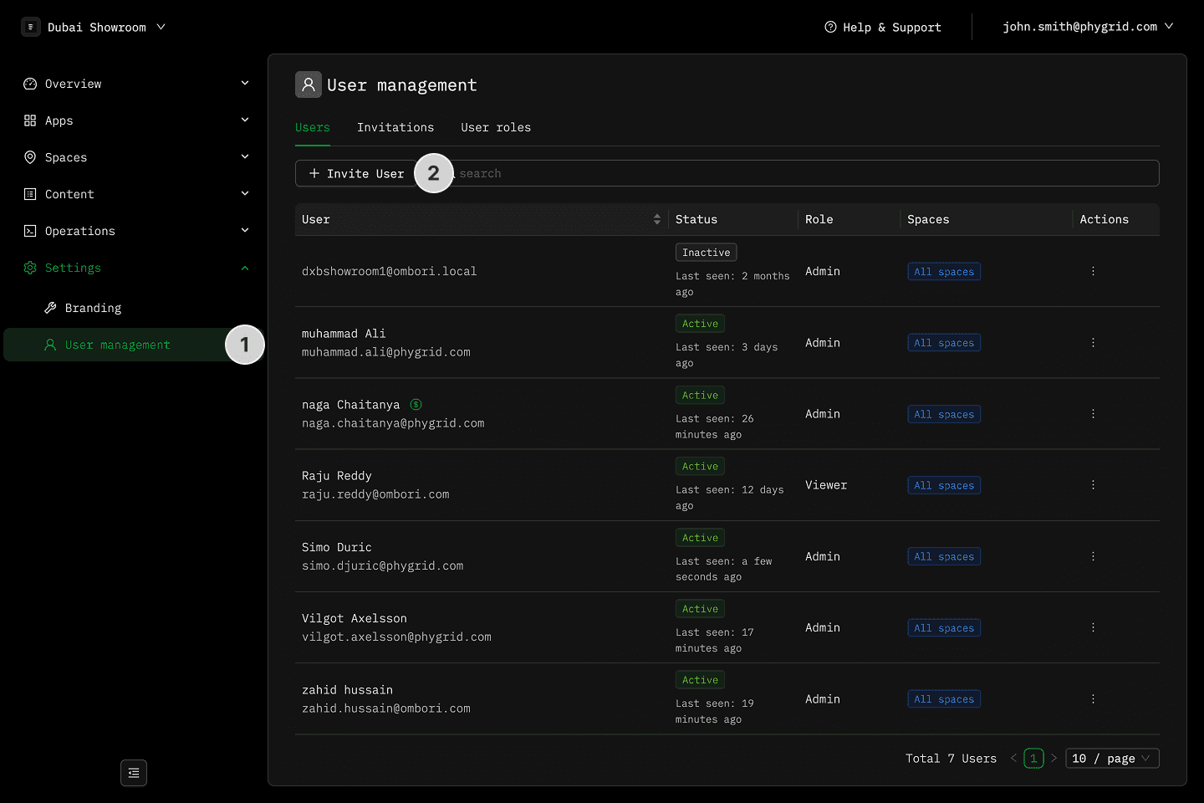Click email zahid.hussain@ombori.com
Viewport: 1204px width, 803px height.
click(x=386, y=708)
